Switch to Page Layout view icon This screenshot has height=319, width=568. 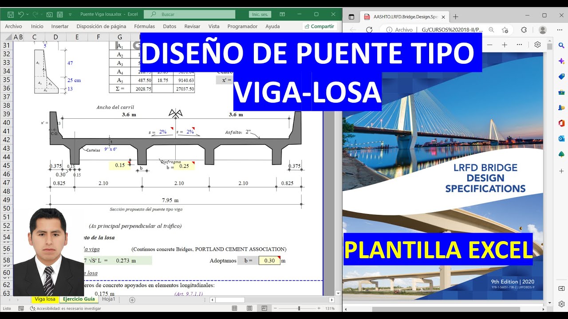coord(249,308)
